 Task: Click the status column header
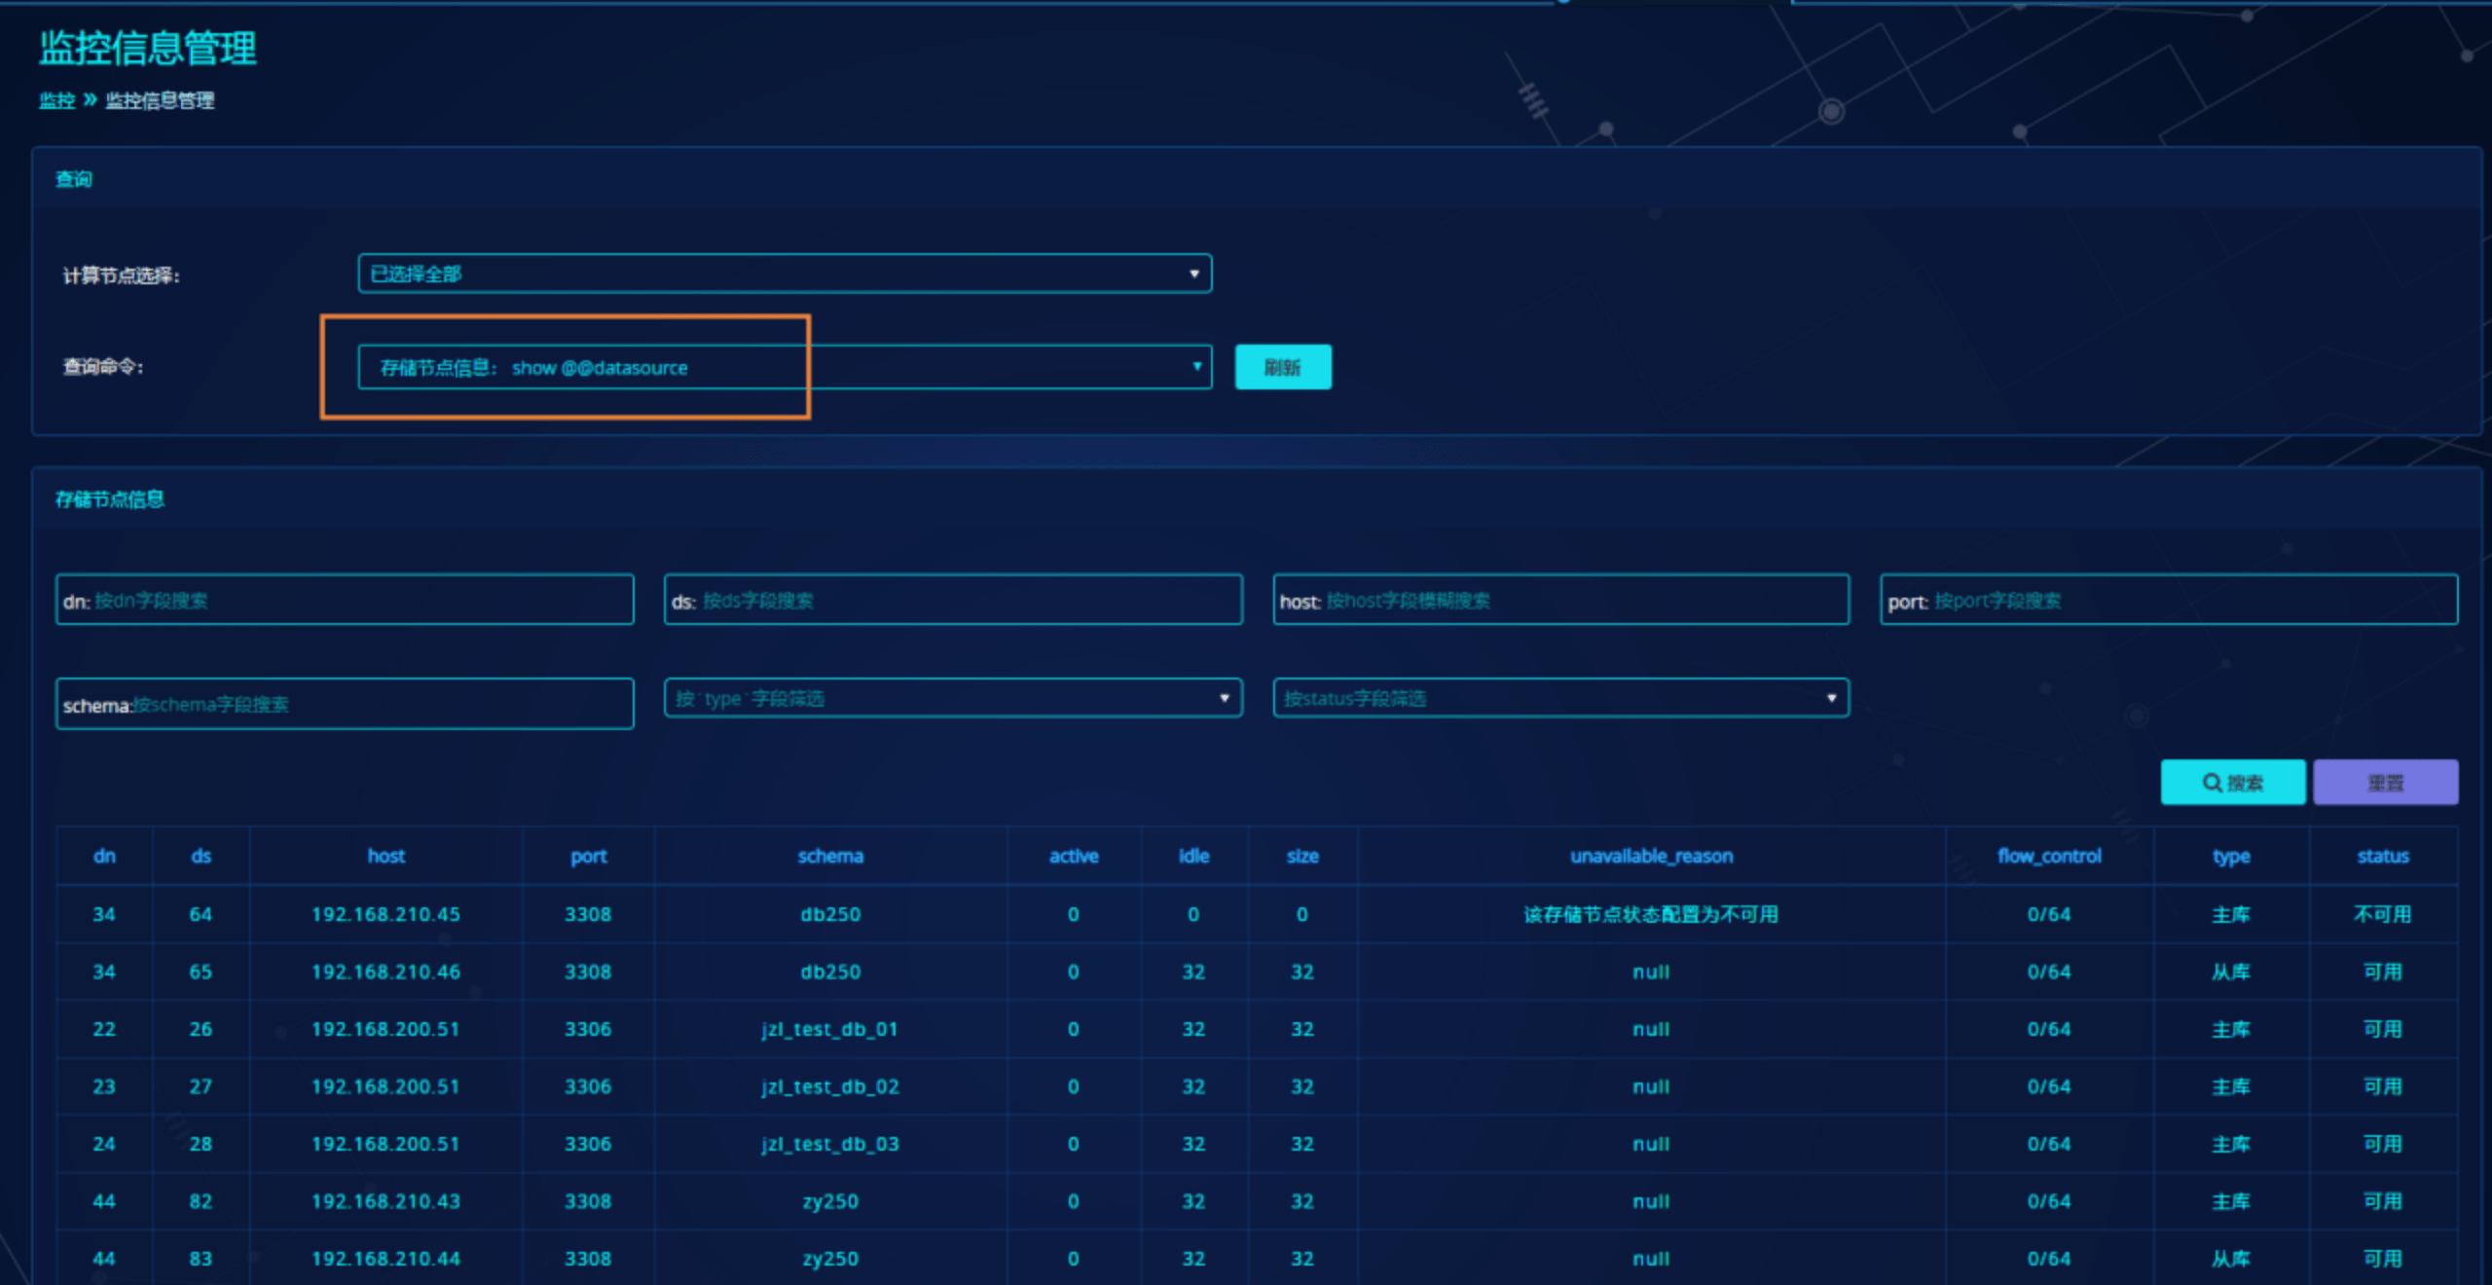[2382, 856]
